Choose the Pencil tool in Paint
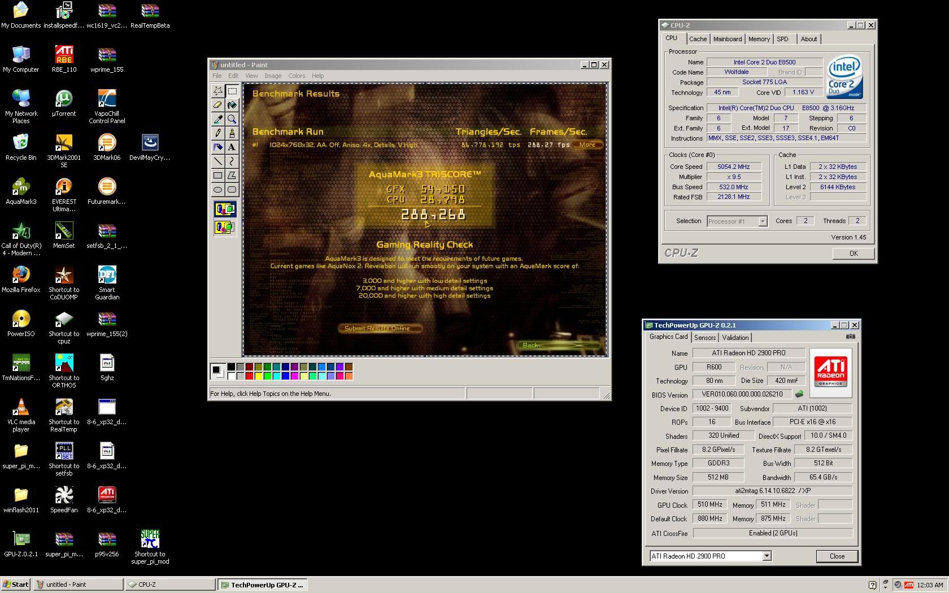This screenshot has width=949, height=593. (217, 133)
